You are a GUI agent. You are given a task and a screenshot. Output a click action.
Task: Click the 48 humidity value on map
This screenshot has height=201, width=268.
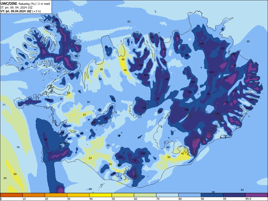coord(123,59)
